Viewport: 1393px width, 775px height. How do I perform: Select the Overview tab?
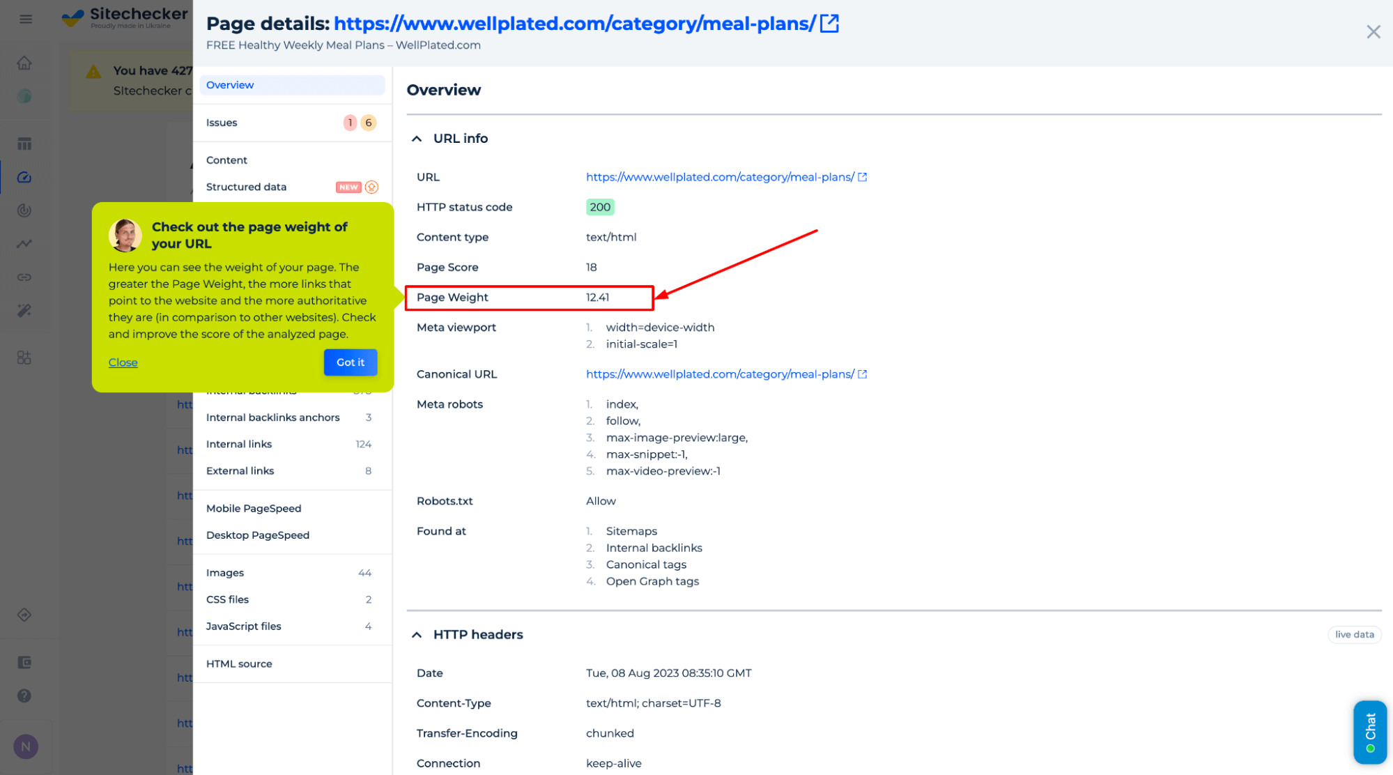coord(290,85)
